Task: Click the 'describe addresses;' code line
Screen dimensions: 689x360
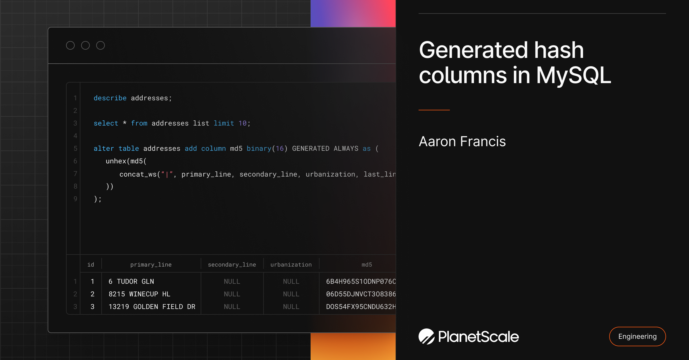Action: (x=133, y=98)
